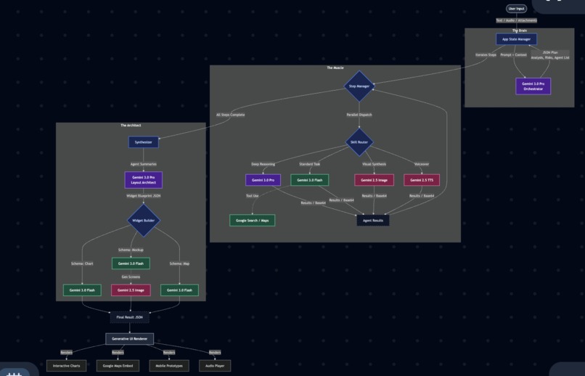Select Gemini 3.0 Flash node under Schema: Chart
The width and height of the screenshot is (585, 376).
click(82, 290)
